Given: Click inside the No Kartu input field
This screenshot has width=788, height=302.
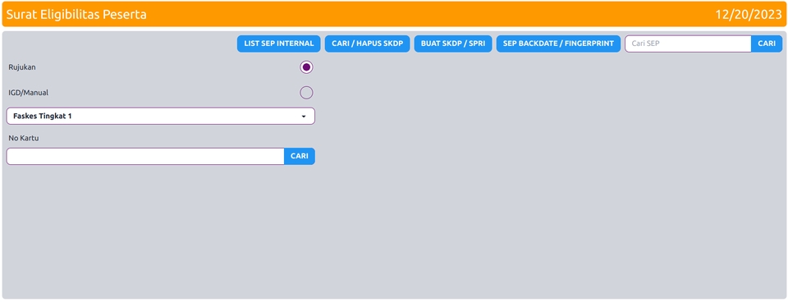Looking at the screenshot, I should (x=145, y=156).
